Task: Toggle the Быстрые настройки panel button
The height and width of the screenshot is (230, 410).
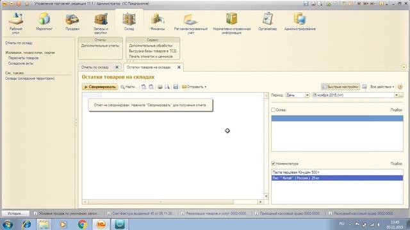Action: click(340, 87)
